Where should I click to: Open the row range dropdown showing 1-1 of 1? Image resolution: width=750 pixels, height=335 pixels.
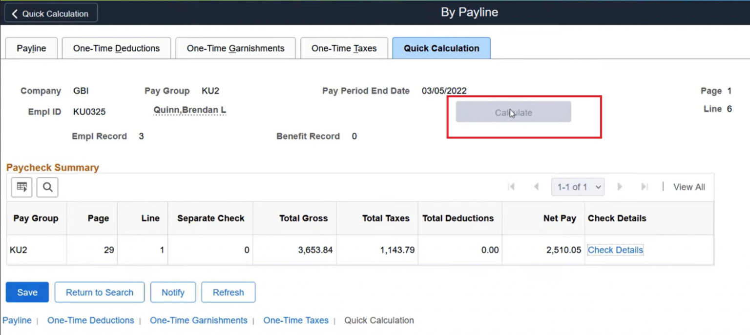(x=578, y=187)
